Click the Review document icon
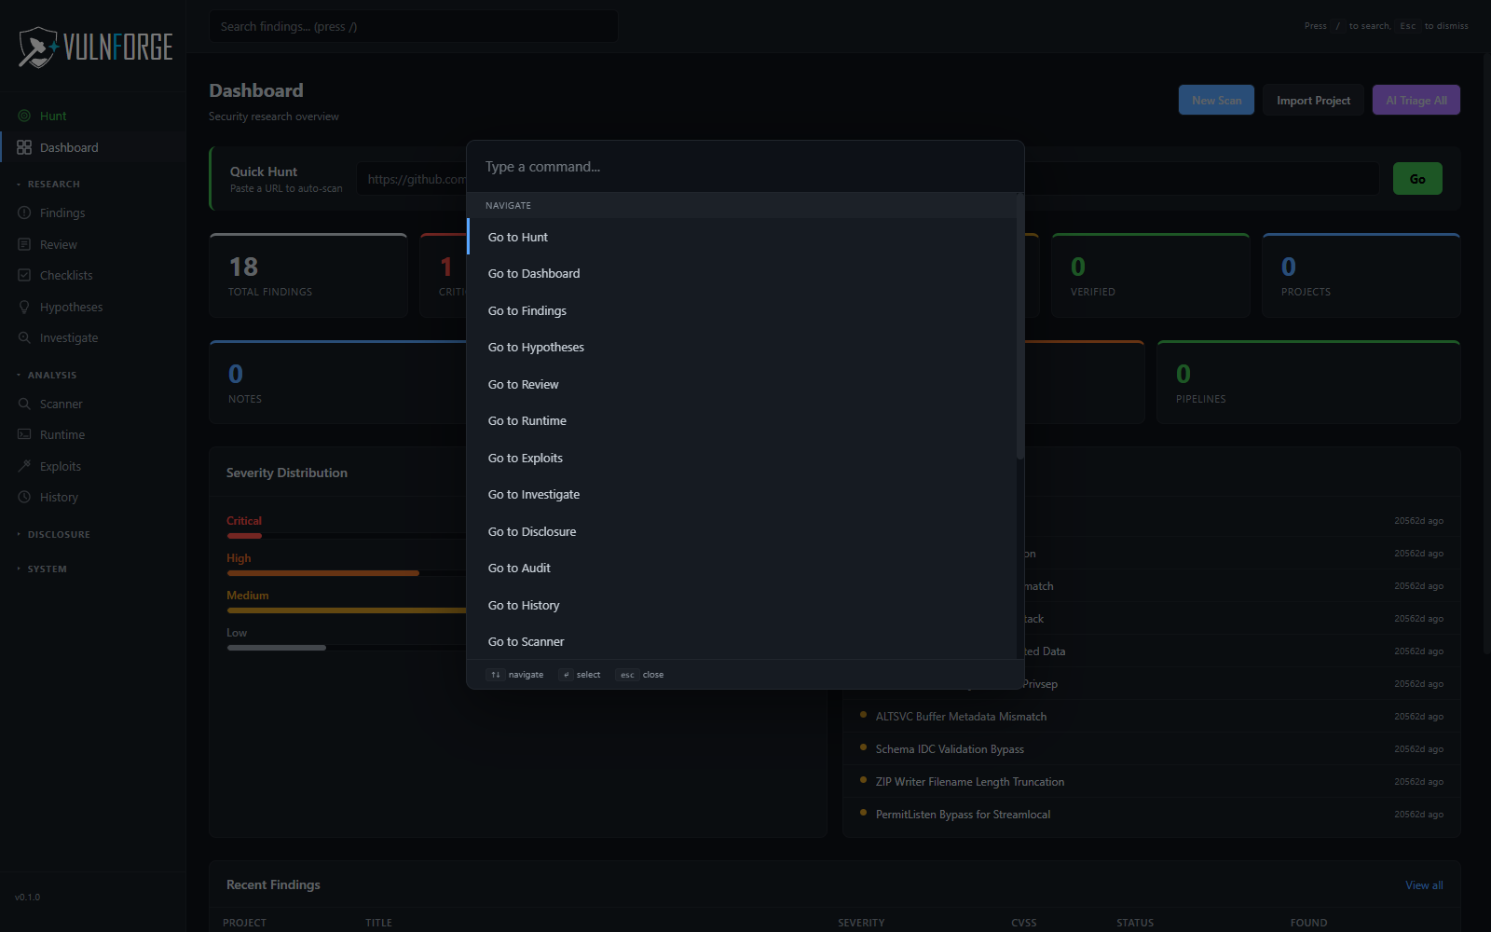Screen dimensions: 1491x932 click(x=25, y=243)
